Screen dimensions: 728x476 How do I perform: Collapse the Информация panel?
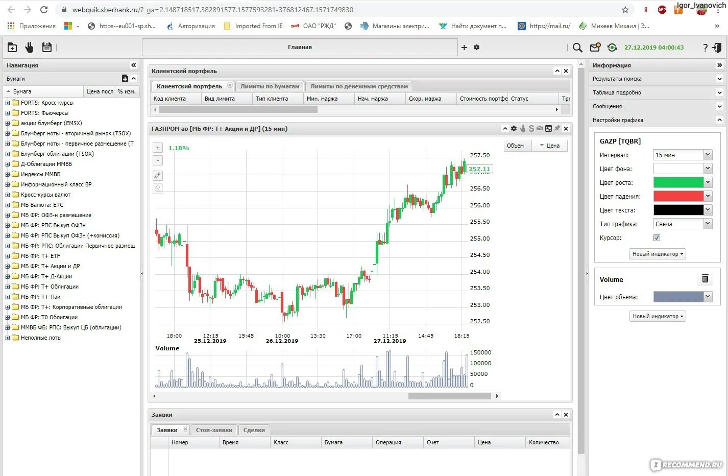tap(719, 65)
